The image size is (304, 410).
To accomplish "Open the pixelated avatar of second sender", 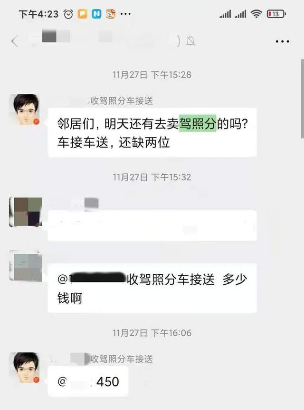I will click(x=26, y=212).
